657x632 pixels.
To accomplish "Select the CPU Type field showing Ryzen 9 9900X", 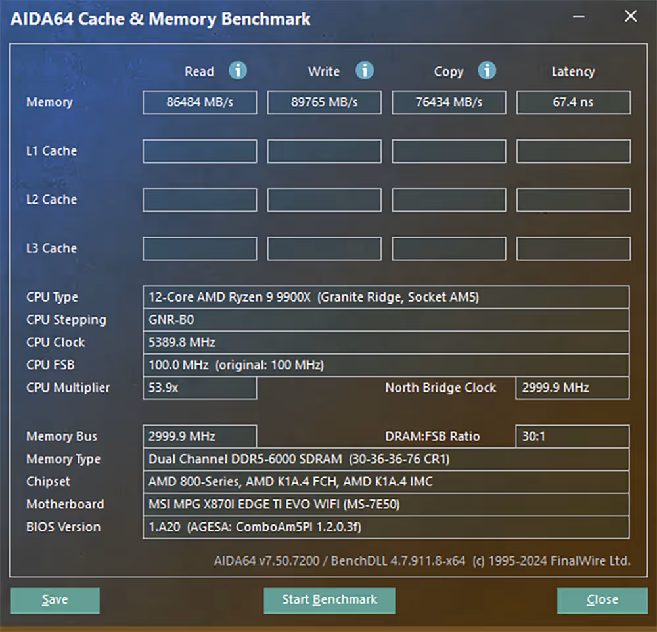I will [x=386, y=297].
